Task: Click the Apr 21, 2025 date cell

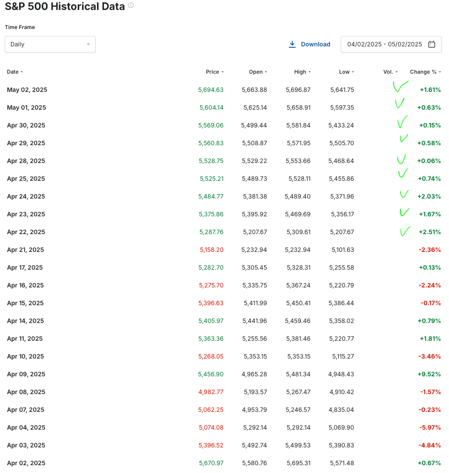Action: pos(25,250)
